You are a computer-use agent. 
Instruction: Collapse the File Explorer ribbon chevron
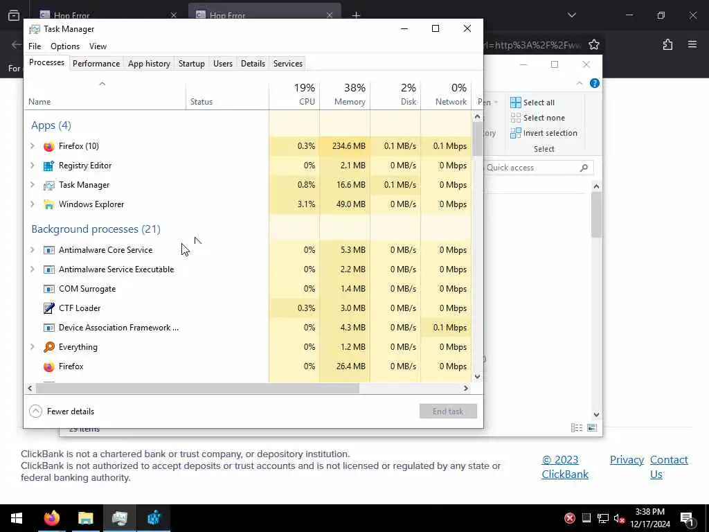580,83
